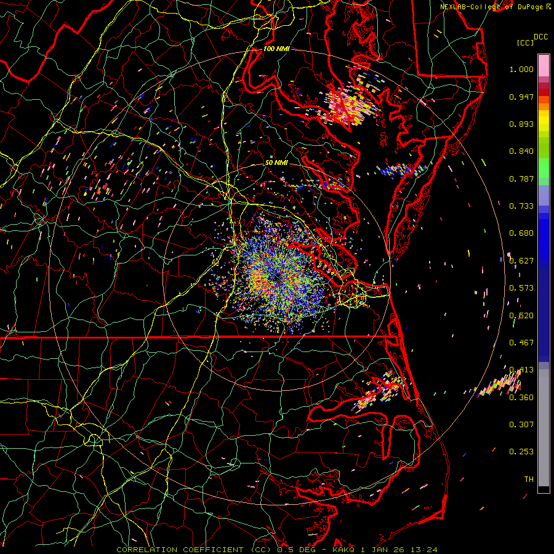Screen dimensions: 554x554
Task: Select the DCC product label
Action: [x=540, y=37]
